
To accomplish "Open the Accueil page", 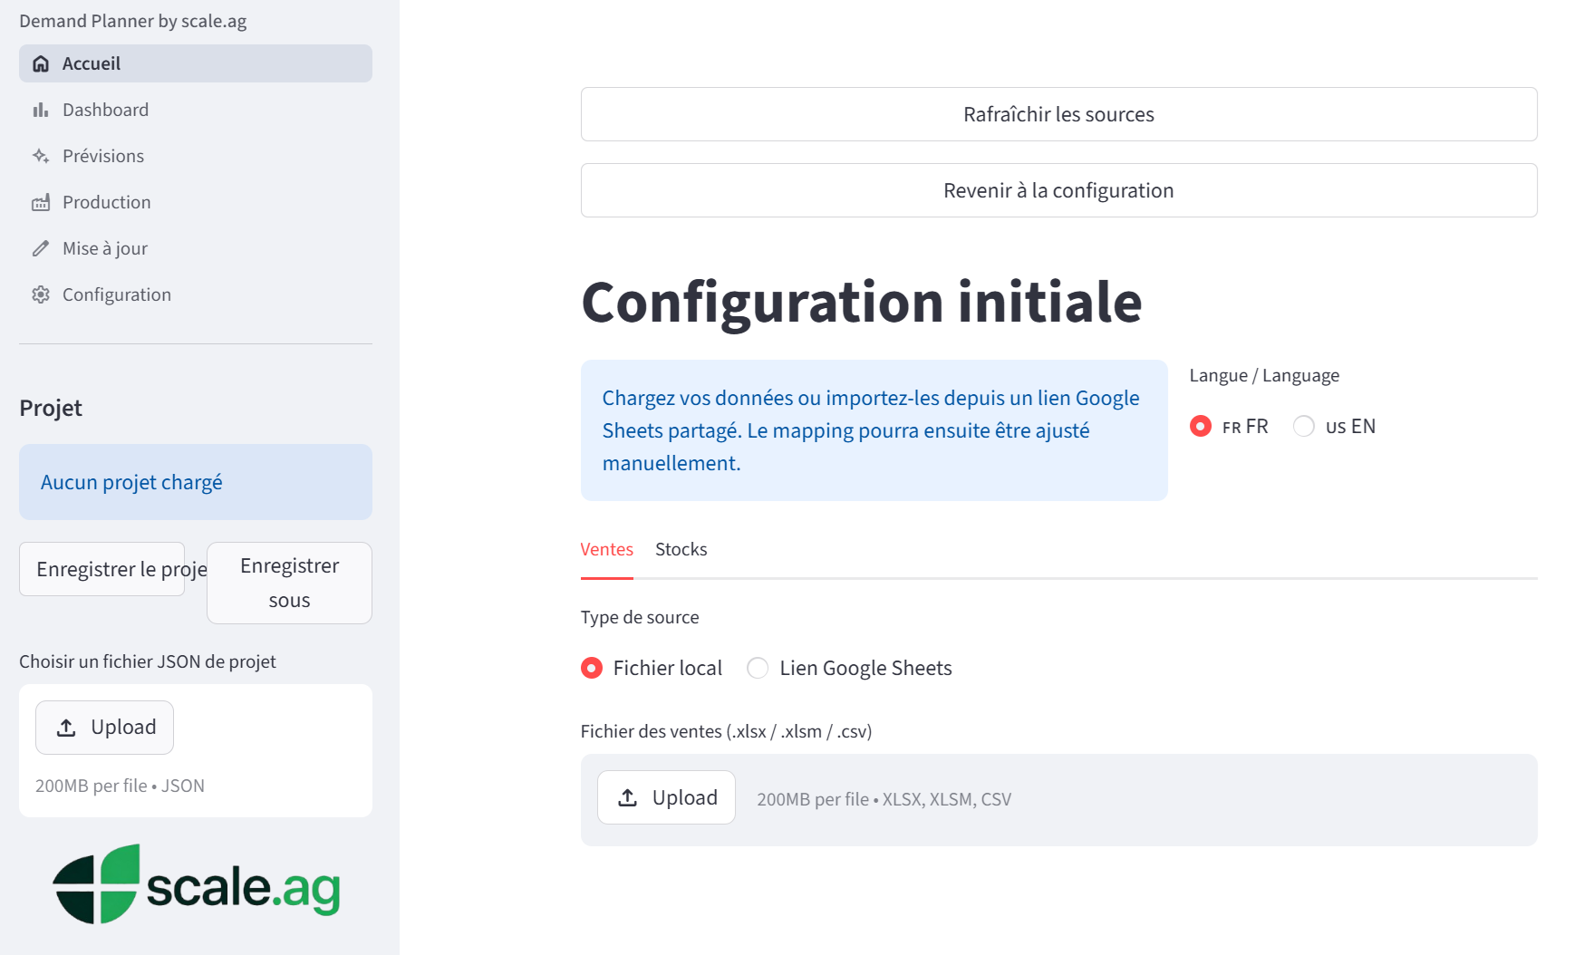I will (x=196, y=63).
